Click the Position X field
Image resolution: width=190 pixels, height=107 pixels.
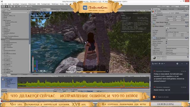pyautogui.click(x=170, y=17)
